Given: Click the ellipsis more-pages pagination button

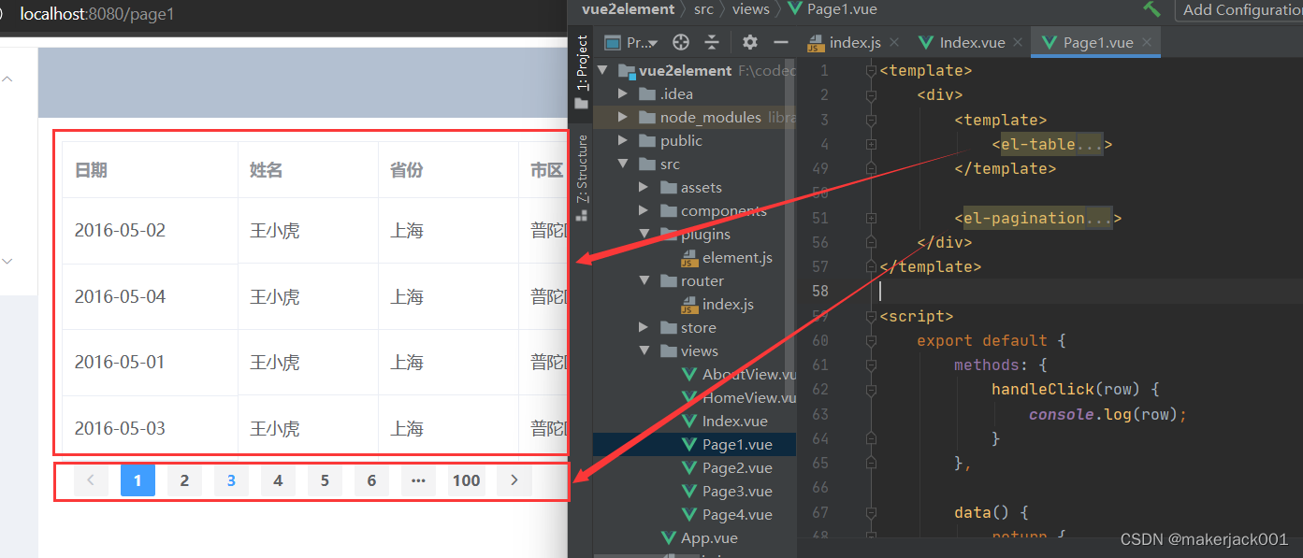Looking at the screenshot, I should [x=418, y=480].
